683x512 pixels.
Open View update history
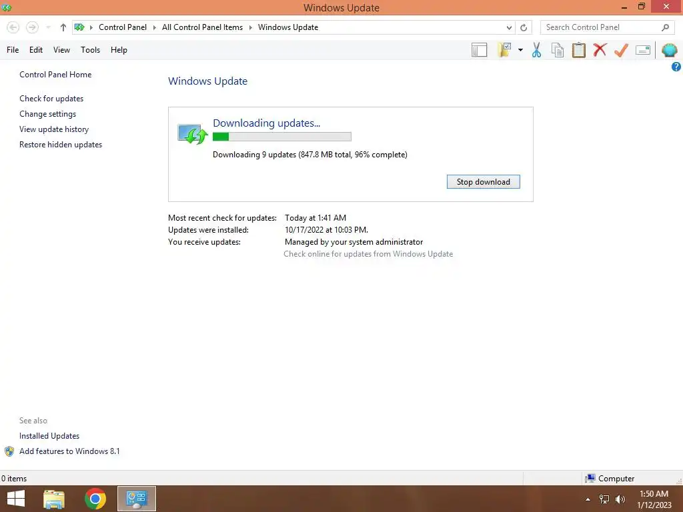tap(54, 129)
